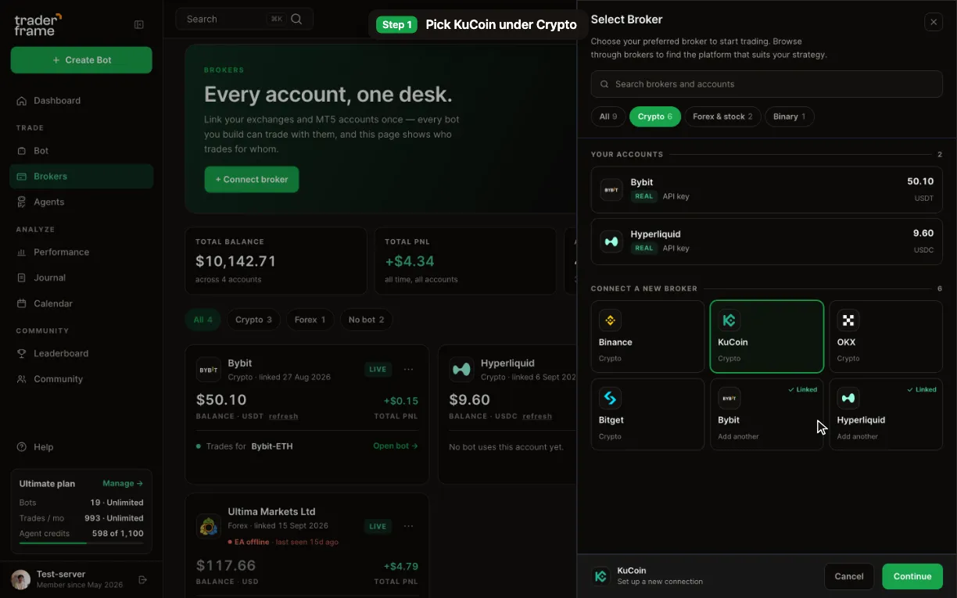Close the Select Broker panel
The width and height of the screenshot is (957, 598).
tap(934, 23)
